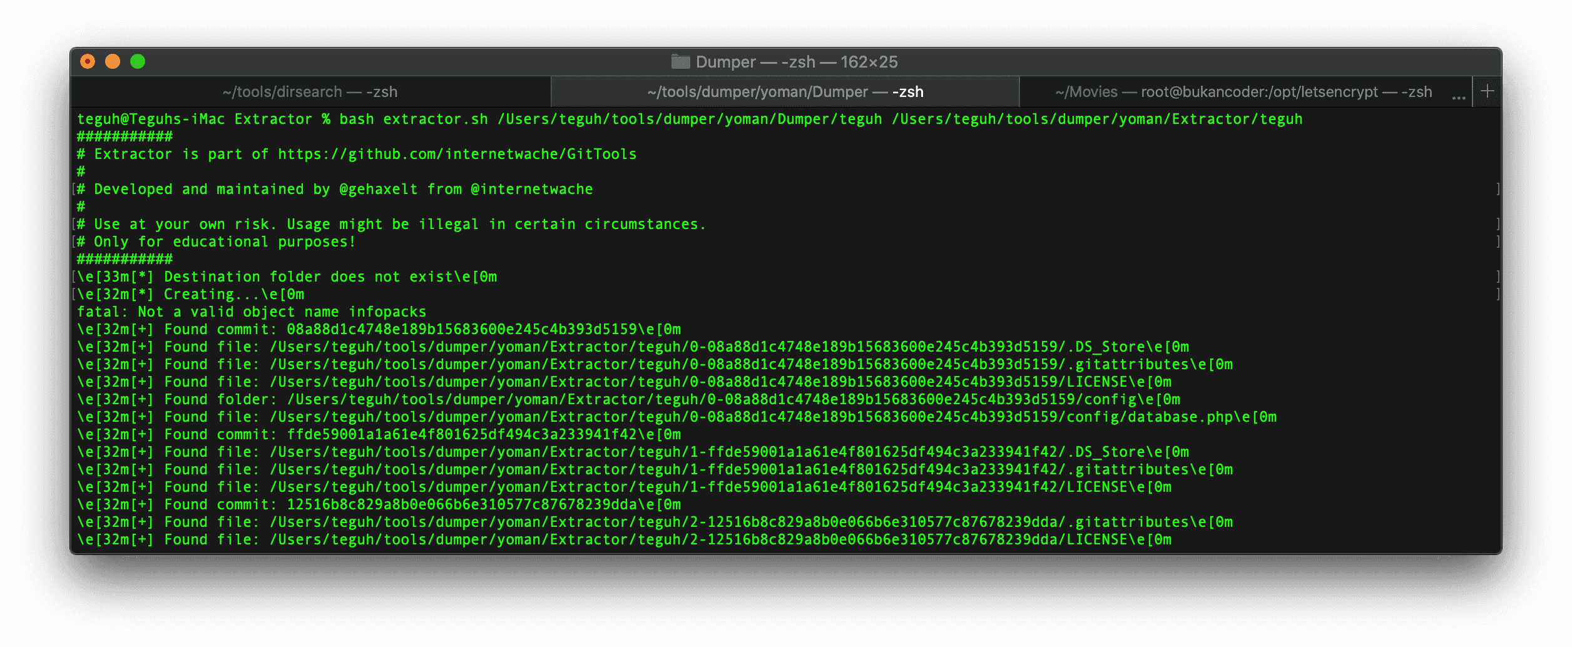Open the github.com/internetwache/GitTools link
This screenshot has height=647, width=1572.
point(457,154)
